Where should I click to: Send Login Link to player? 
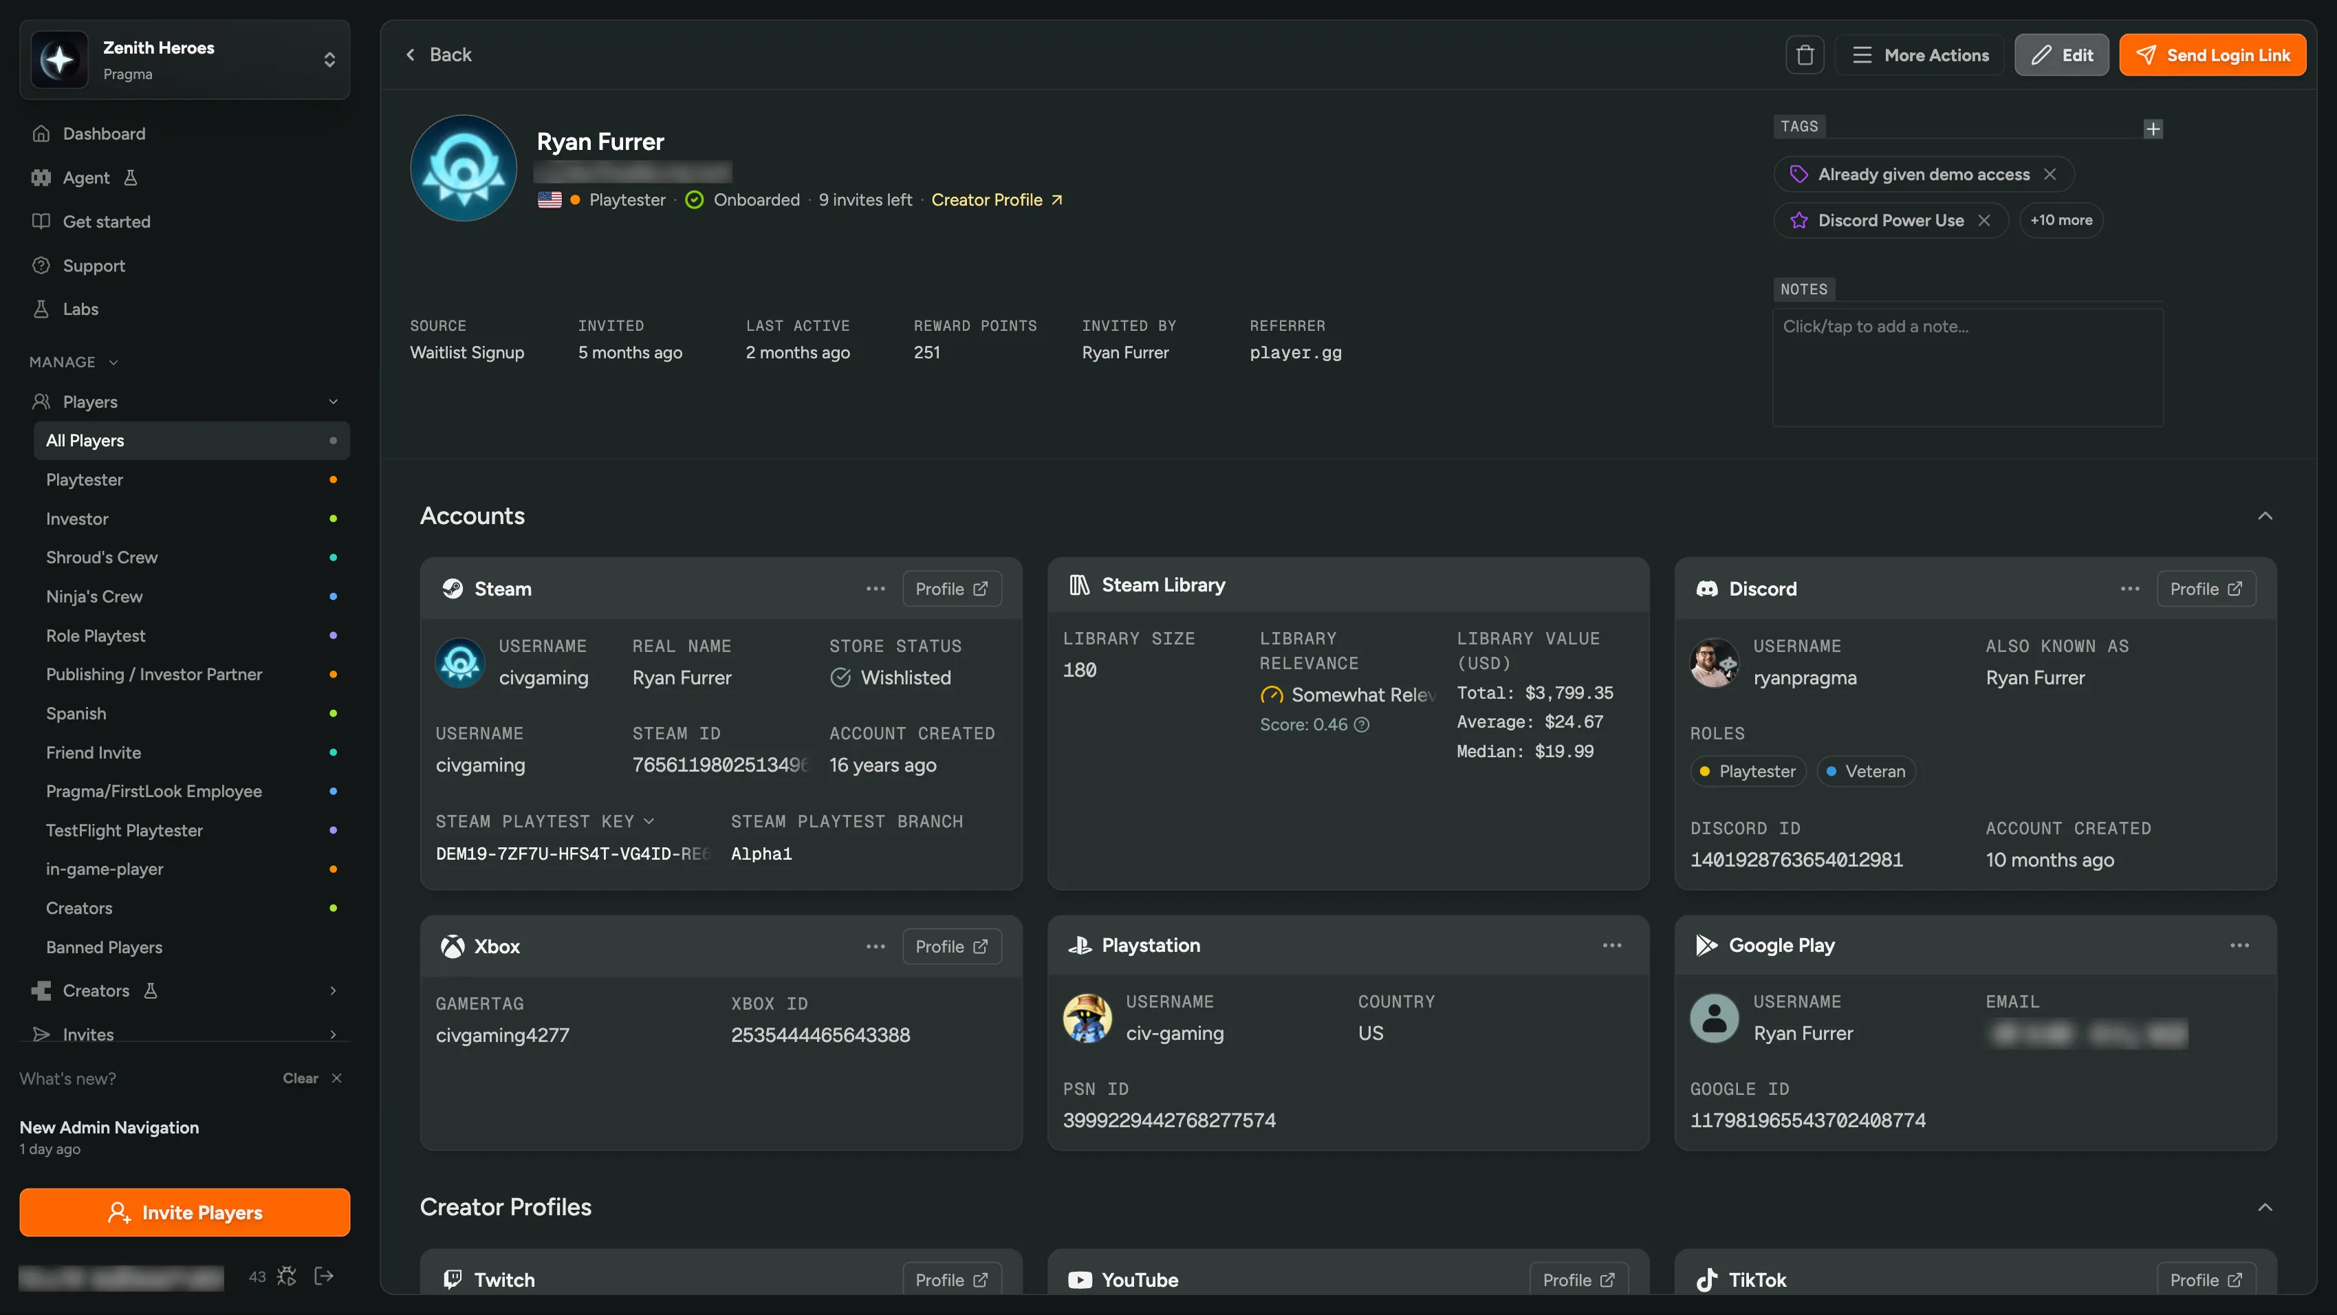(x=2212, y=55)
